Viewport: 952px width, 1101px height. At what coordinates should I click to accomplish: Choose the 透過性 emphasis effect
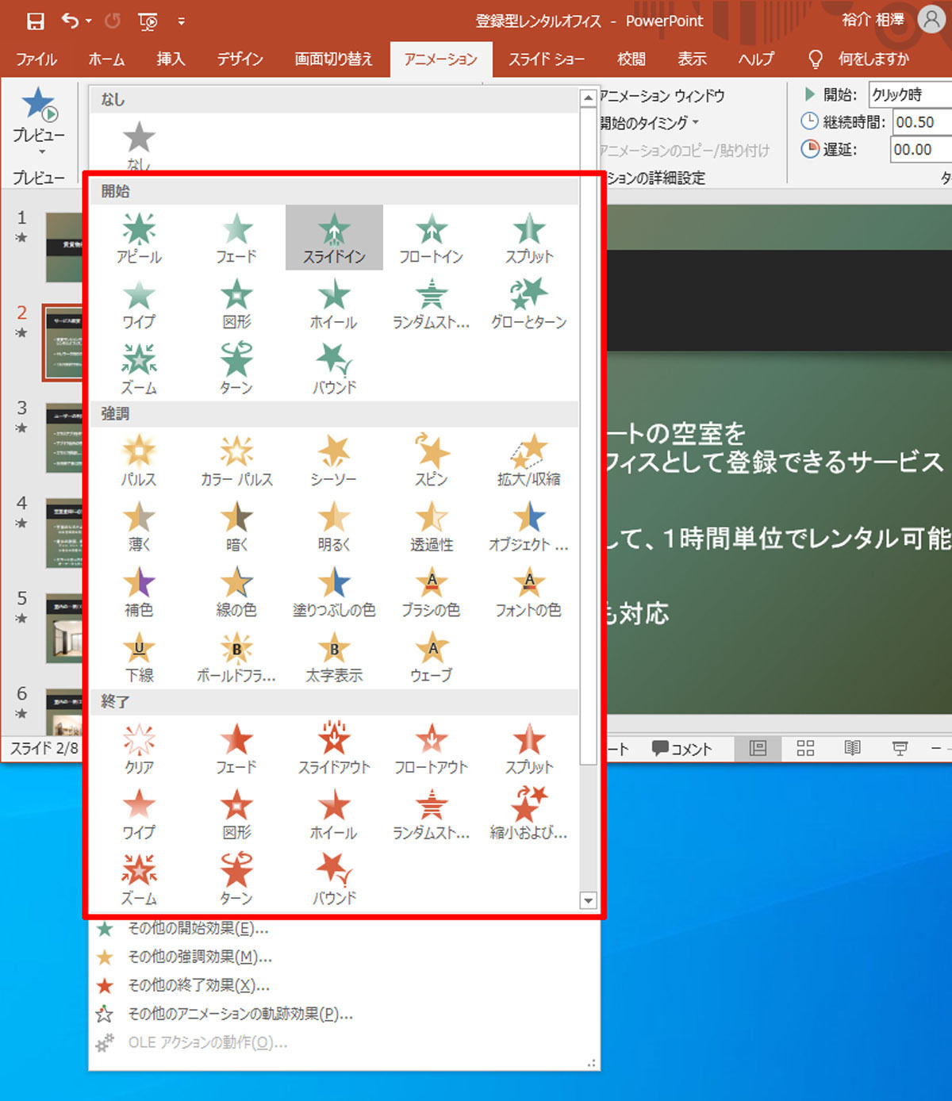click(x=432, y=527)
